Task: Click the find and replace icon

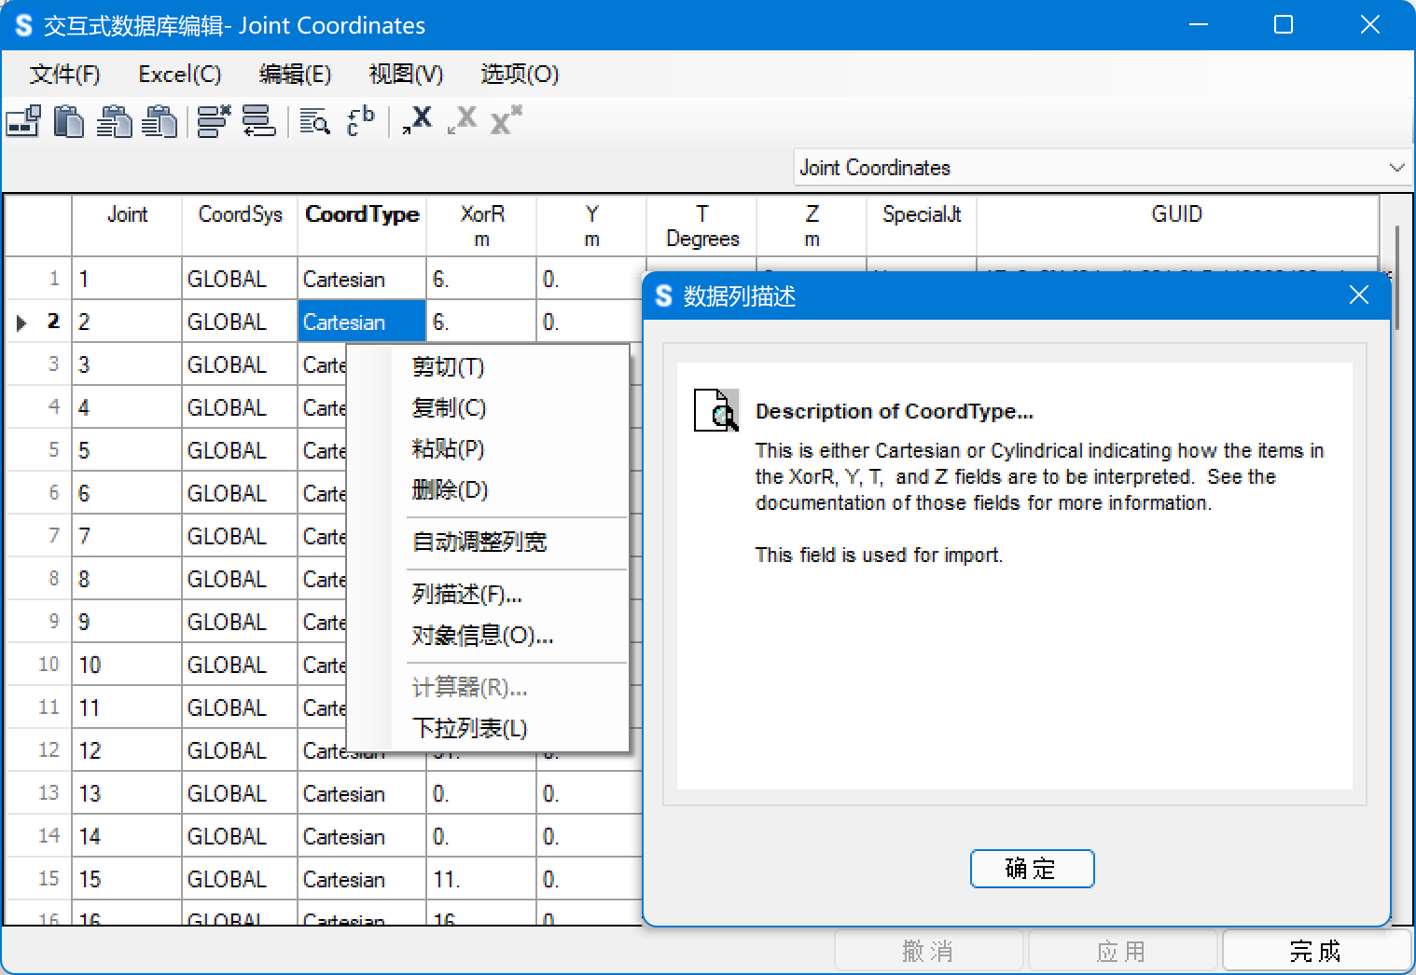Action: point(360,121)
